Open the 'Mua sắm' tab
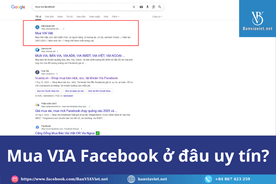The width and height of the screenshot is (276, 184). (x=81, y=17)
